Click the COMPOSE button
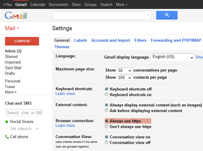Image resolution: width=203 pixels, height=151 pixels. [x=22, y=41]
